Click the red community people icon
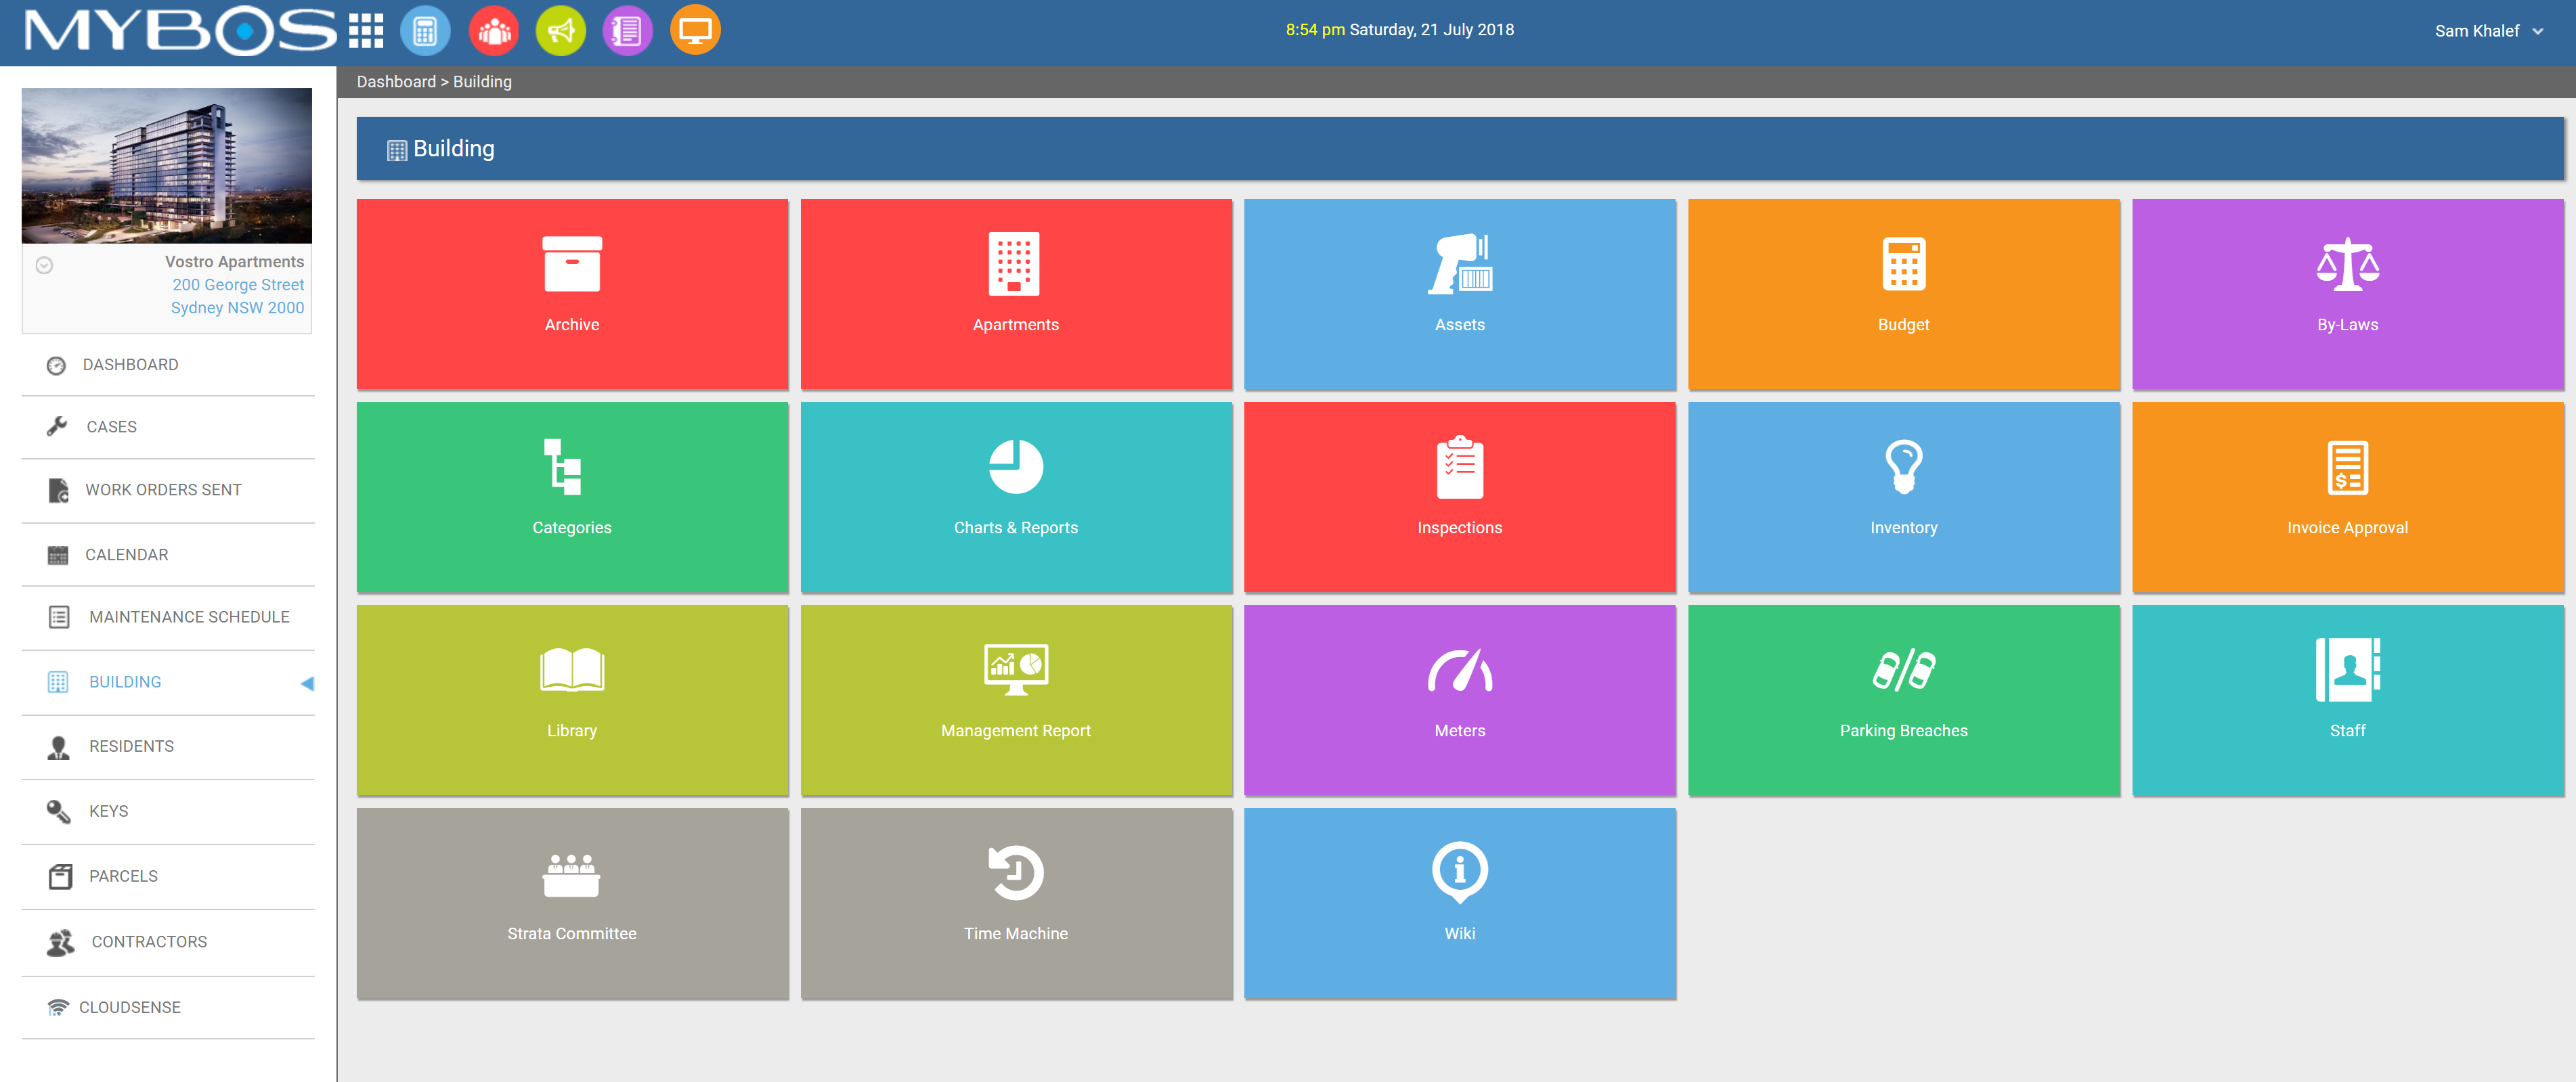Image resolution: width=2576 pixels, height=1082 pixels. pos(493,31)
